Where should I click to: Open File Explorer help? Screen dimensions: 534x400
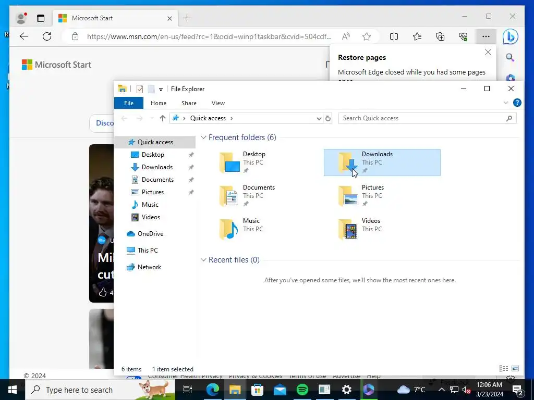click(x=517, y=103)
